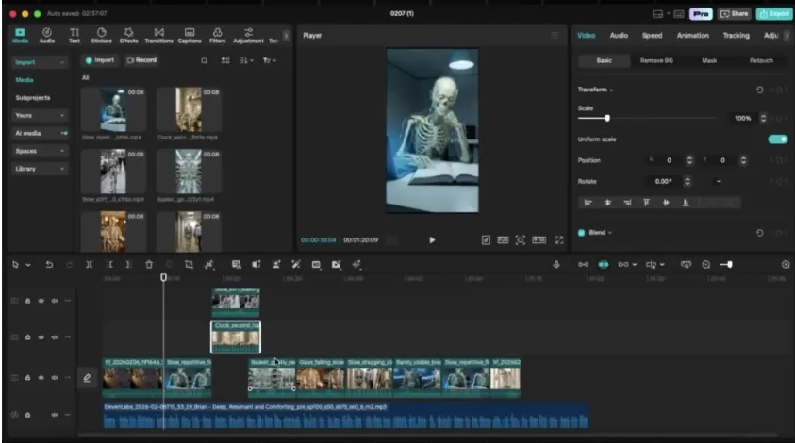
Task: Toggle the Uniform scale switch
Action: click(x=777, y=139)
